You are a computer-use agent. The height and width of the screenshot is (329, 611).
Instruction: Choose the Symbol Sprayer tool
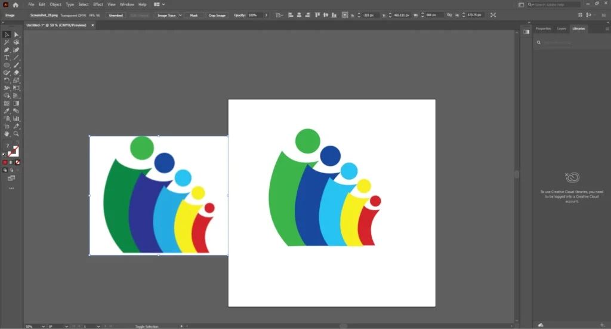click(7, 118)
